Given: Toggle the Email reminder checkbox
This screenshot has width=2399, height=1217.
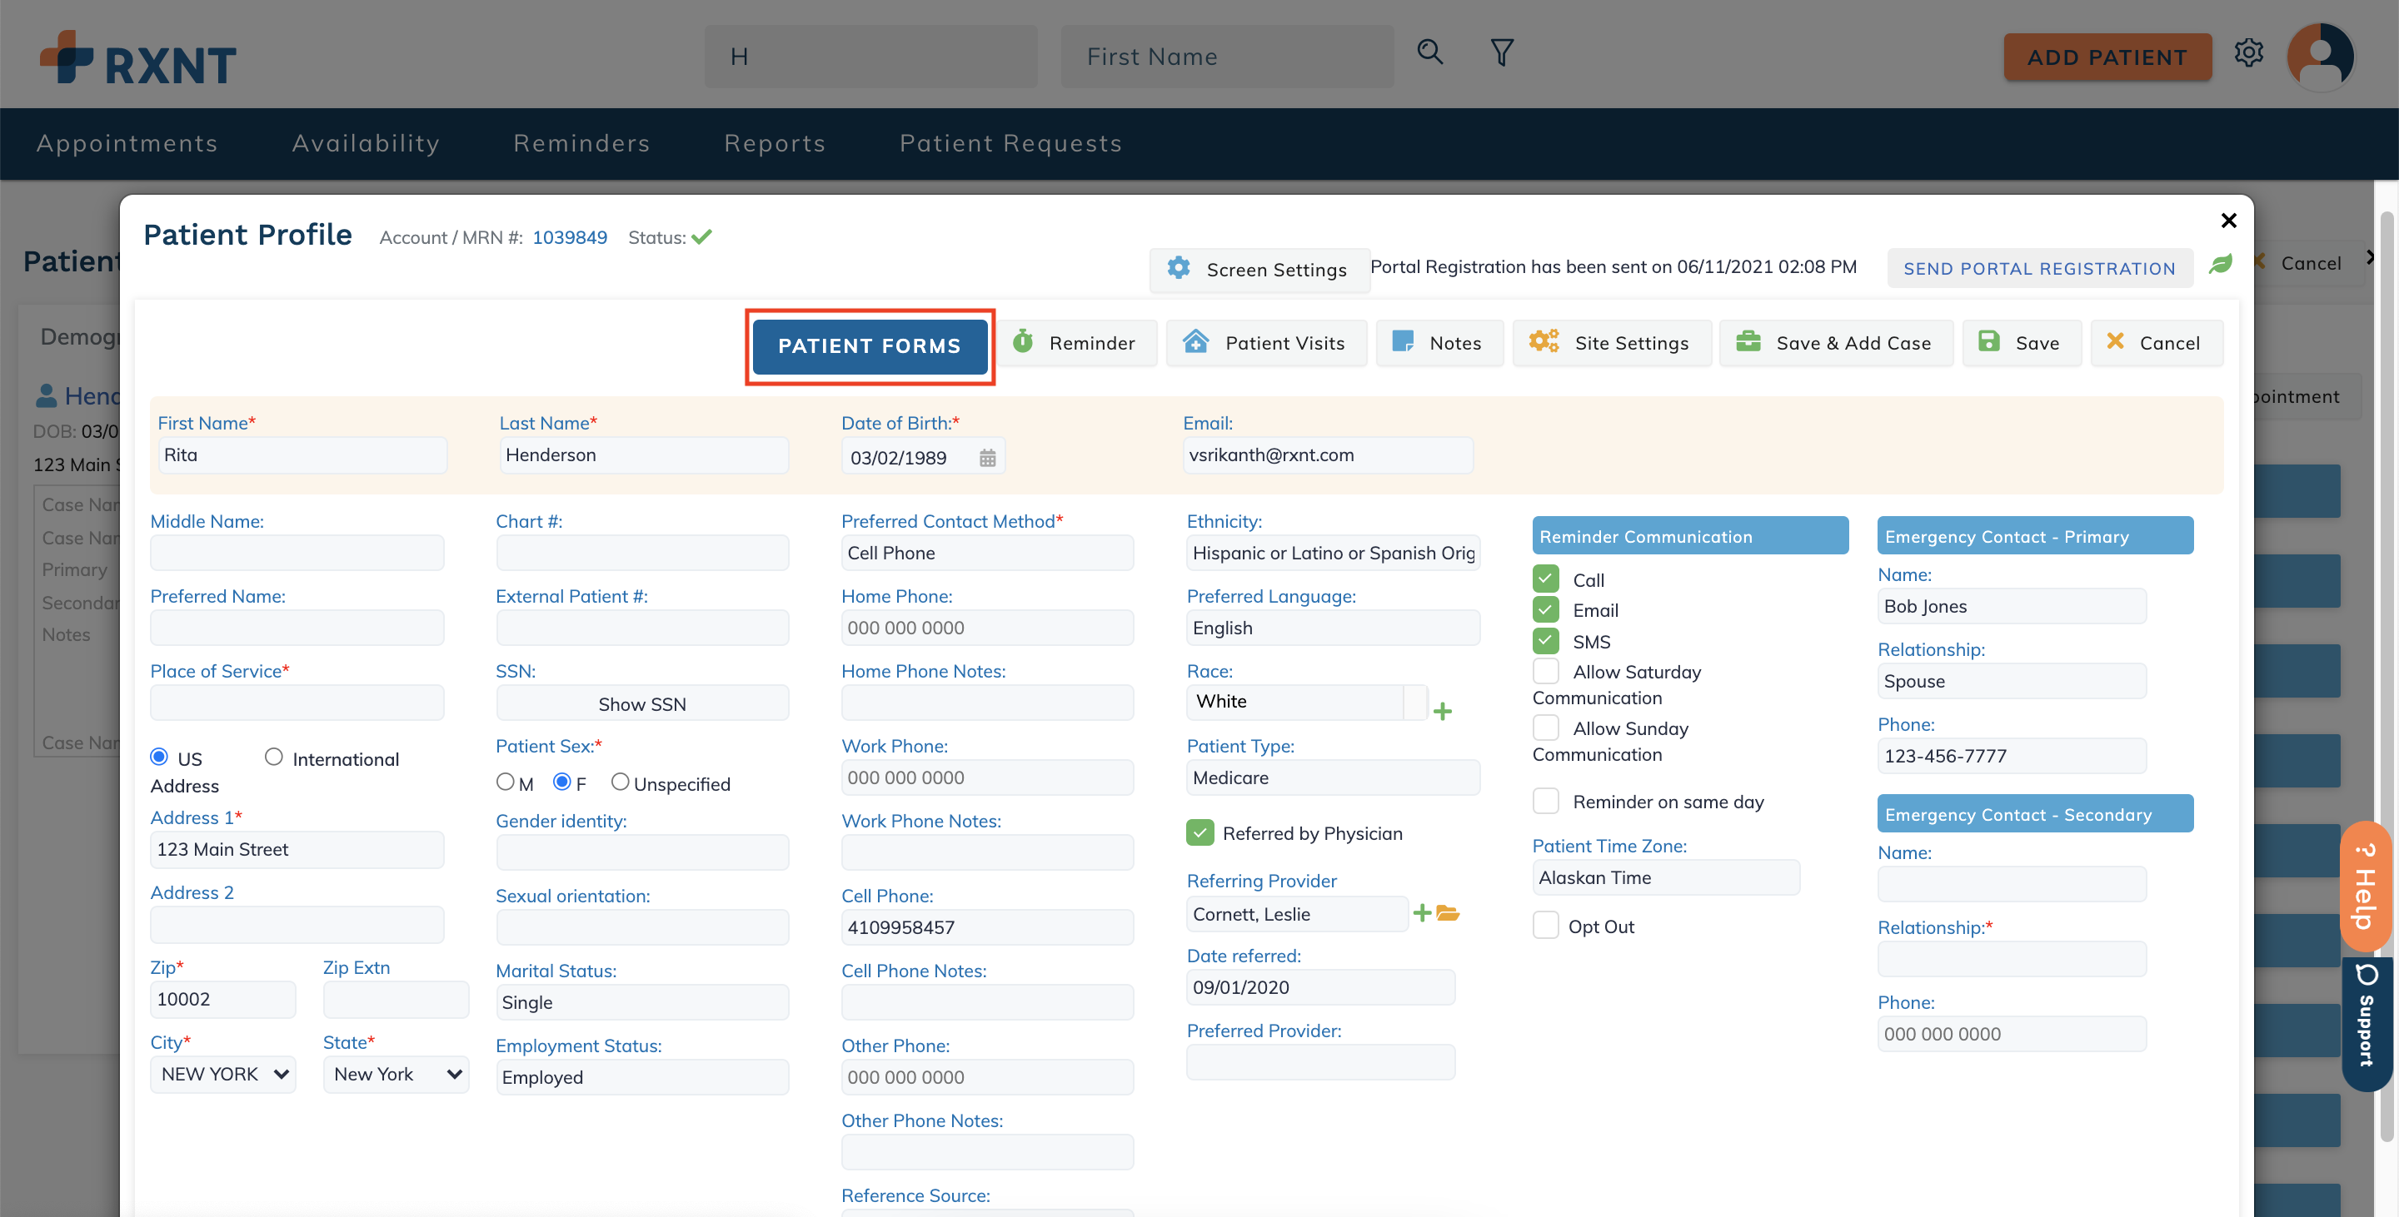Looking at the screenshot, I should click(x=1546, y=609).
